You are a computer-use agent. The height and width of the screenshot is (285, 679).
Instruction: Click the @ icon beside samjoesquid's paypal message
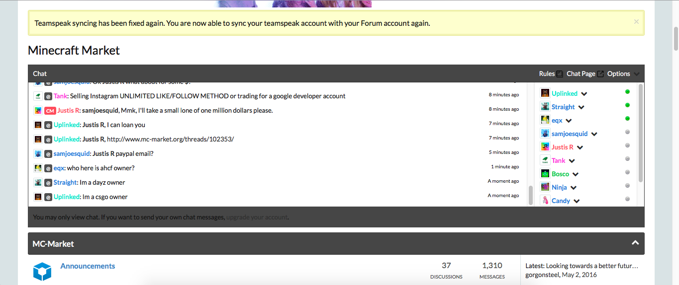48,153
